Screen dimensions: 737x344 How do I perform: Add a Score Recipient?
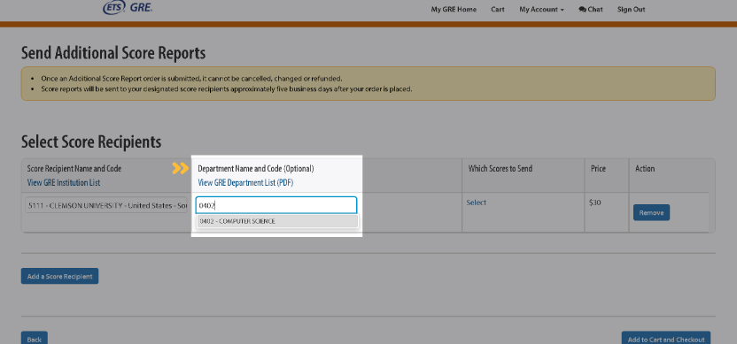point(59,277)
